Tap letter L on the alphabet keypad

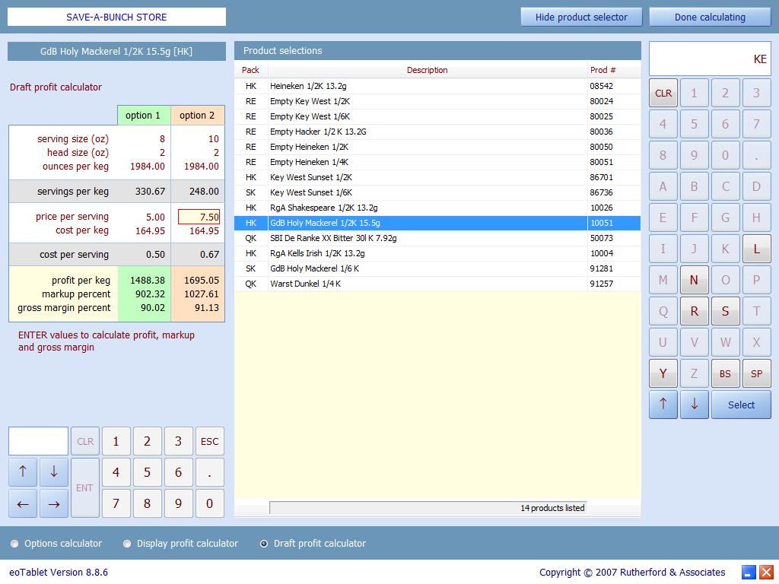[756, 249]
